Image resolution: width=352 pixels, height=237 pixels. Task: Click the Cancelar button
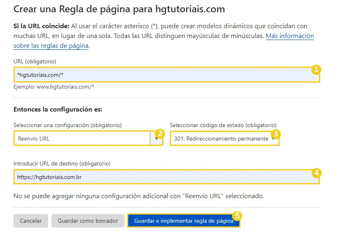pyautogui.click(x=31, y=221)
